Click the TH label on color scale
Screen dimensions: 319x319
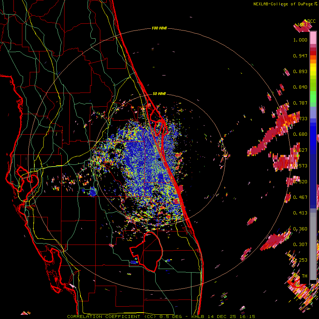(304, 276)
